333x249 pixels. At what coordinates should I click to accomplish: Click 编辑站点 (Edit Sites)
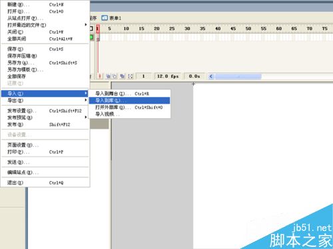(x=45, y=172)
